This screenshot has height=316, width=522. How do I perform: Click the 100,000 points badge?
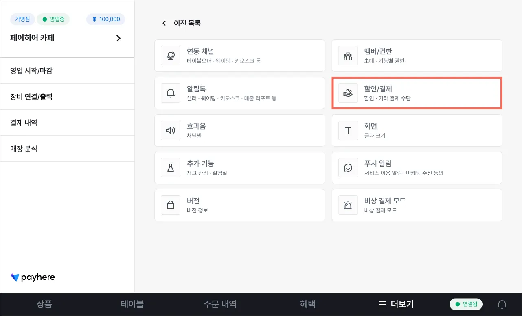(106, 19)
